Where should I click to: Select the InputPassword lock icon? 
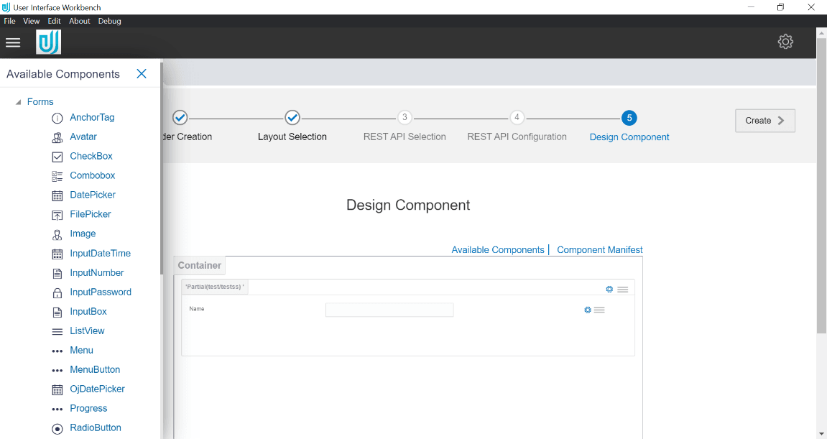click(x=57, y=292)
